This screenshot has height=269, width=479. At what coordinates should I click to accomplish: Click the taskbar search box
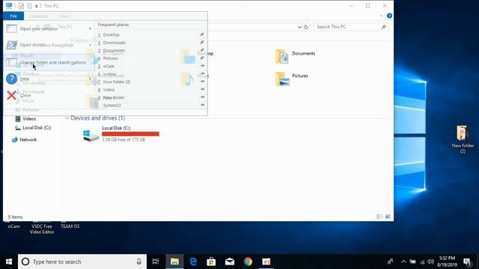click(x=82, y=262)
